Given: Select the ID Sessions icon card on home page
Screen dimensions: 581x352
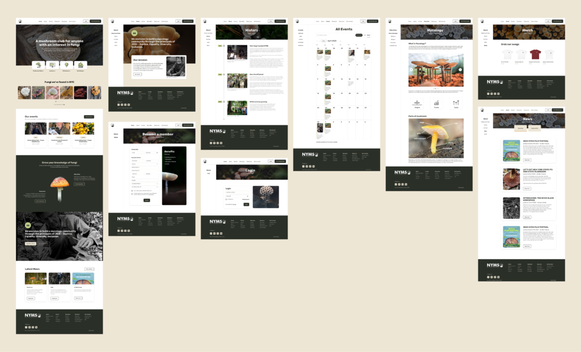Looking at the screenshot, I should click(x=66, y=66).
